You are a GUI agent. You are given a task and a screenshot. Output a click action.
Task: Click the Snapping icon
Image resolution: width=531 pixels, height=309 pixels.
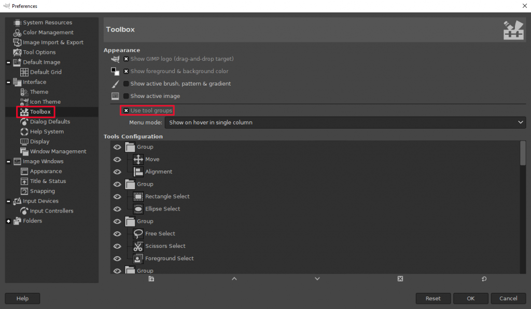click(x=24, y=191)
